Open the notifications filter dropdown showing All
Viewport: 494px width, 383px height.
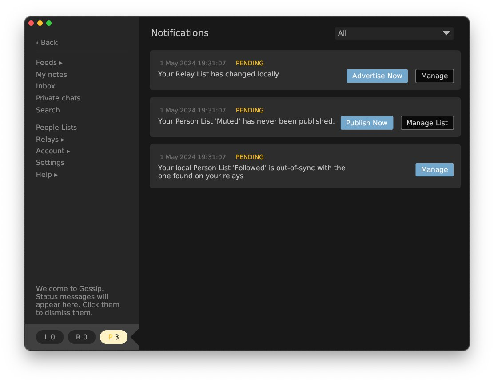coord(394,33)
